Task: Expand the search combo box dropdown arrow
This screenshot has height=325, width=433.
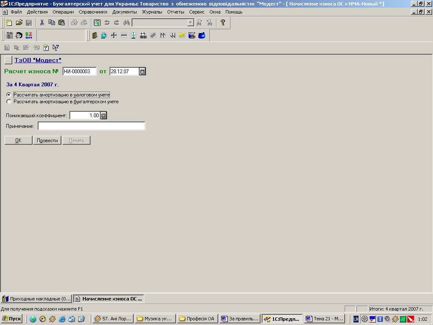Action: pyautogui.click(x=191, y=23)
